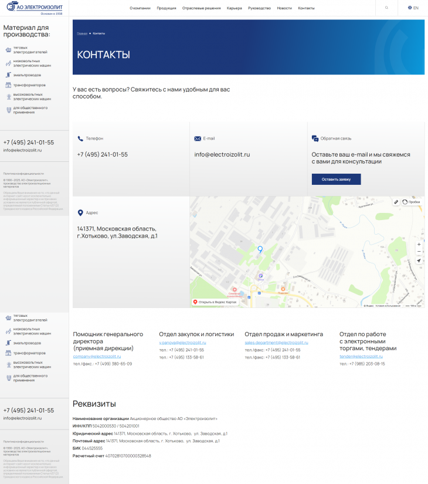428x484 pixels.
Task: Open the Руководство menu item
Action: tap(259, 8)
